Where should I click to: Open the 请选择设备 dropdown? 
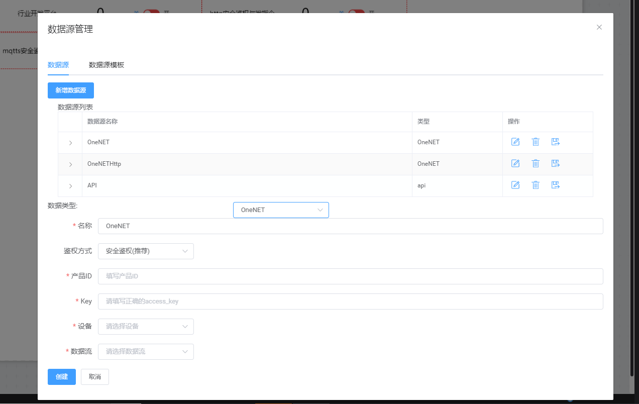(x=146, y=327)
